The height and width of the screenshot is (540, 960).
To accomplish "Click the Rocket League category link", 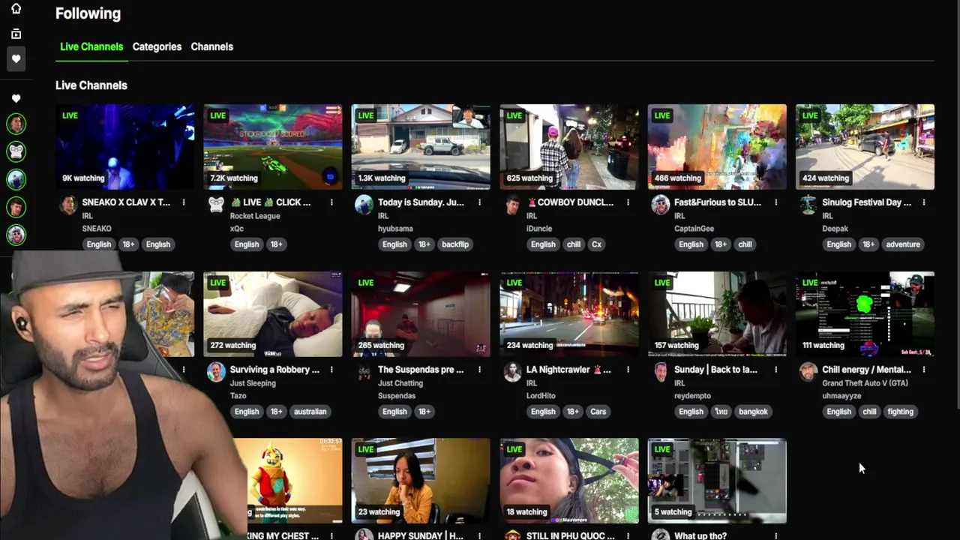I will point(255,216).
